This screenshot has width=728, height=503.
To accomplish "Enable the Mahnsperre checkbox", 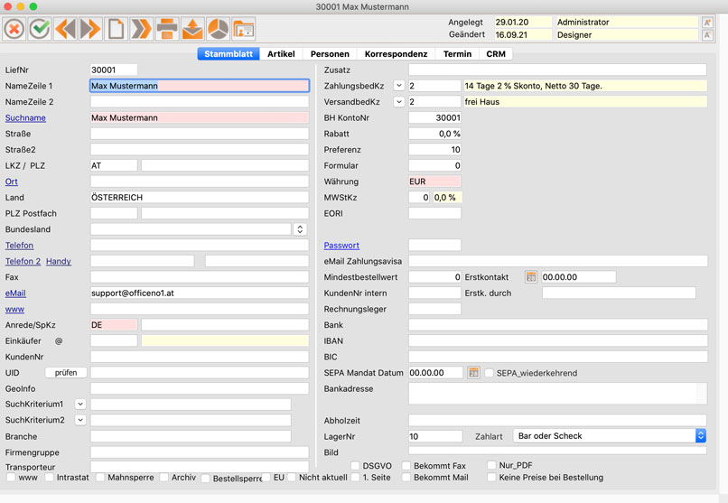I will click(100, 477).
